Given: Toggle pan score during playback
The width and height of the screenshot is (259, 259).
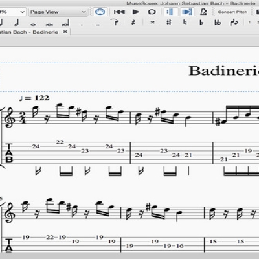Looking at the screenshot, I should click(x=187, y=12).
